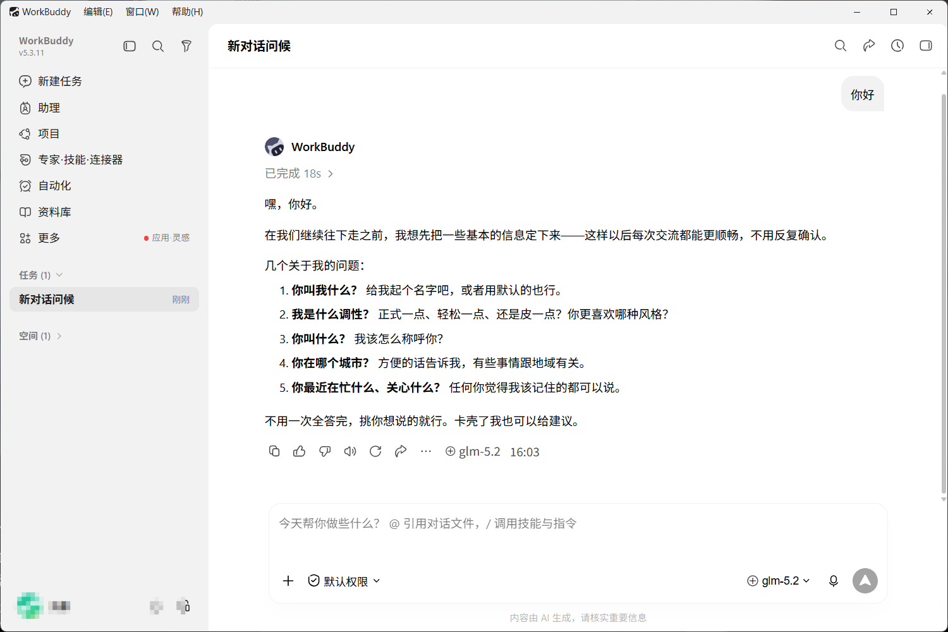Dislike the reply with thumbs down
The image size is (948, 632).
click(325, 451)
